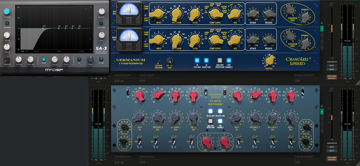The width and height of the screenshot is (360, 166).
Task: Click the Density knob on SA-3
Action: click(x=7, y=60)
